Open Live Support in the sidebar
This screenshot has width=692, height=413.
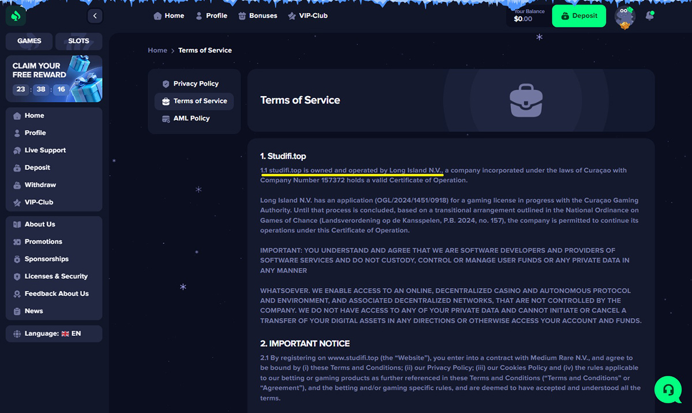[x=45, y=150]
